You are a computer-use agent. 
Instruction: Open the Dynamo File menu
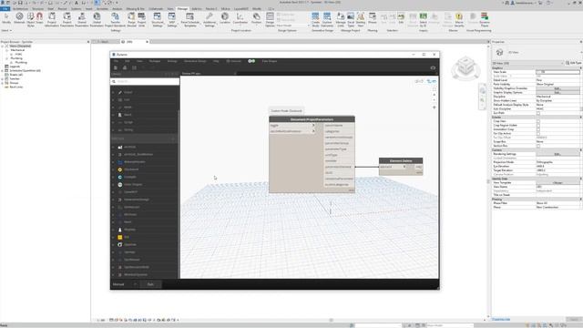[116, 61]
